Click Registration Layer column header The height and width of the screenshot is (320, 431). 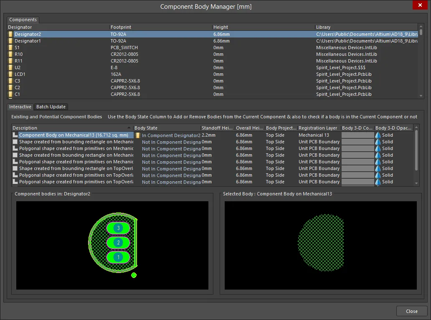pos(319,128)
